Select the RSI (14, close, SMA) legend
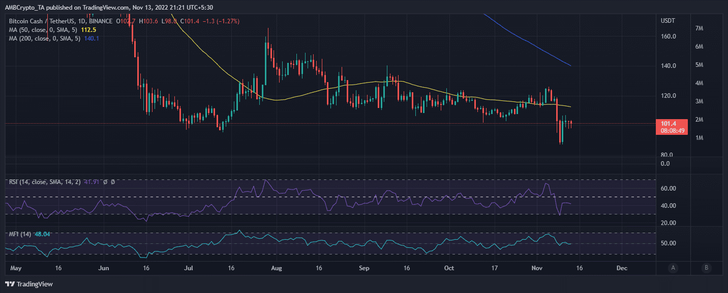 (x=43, y=181)
